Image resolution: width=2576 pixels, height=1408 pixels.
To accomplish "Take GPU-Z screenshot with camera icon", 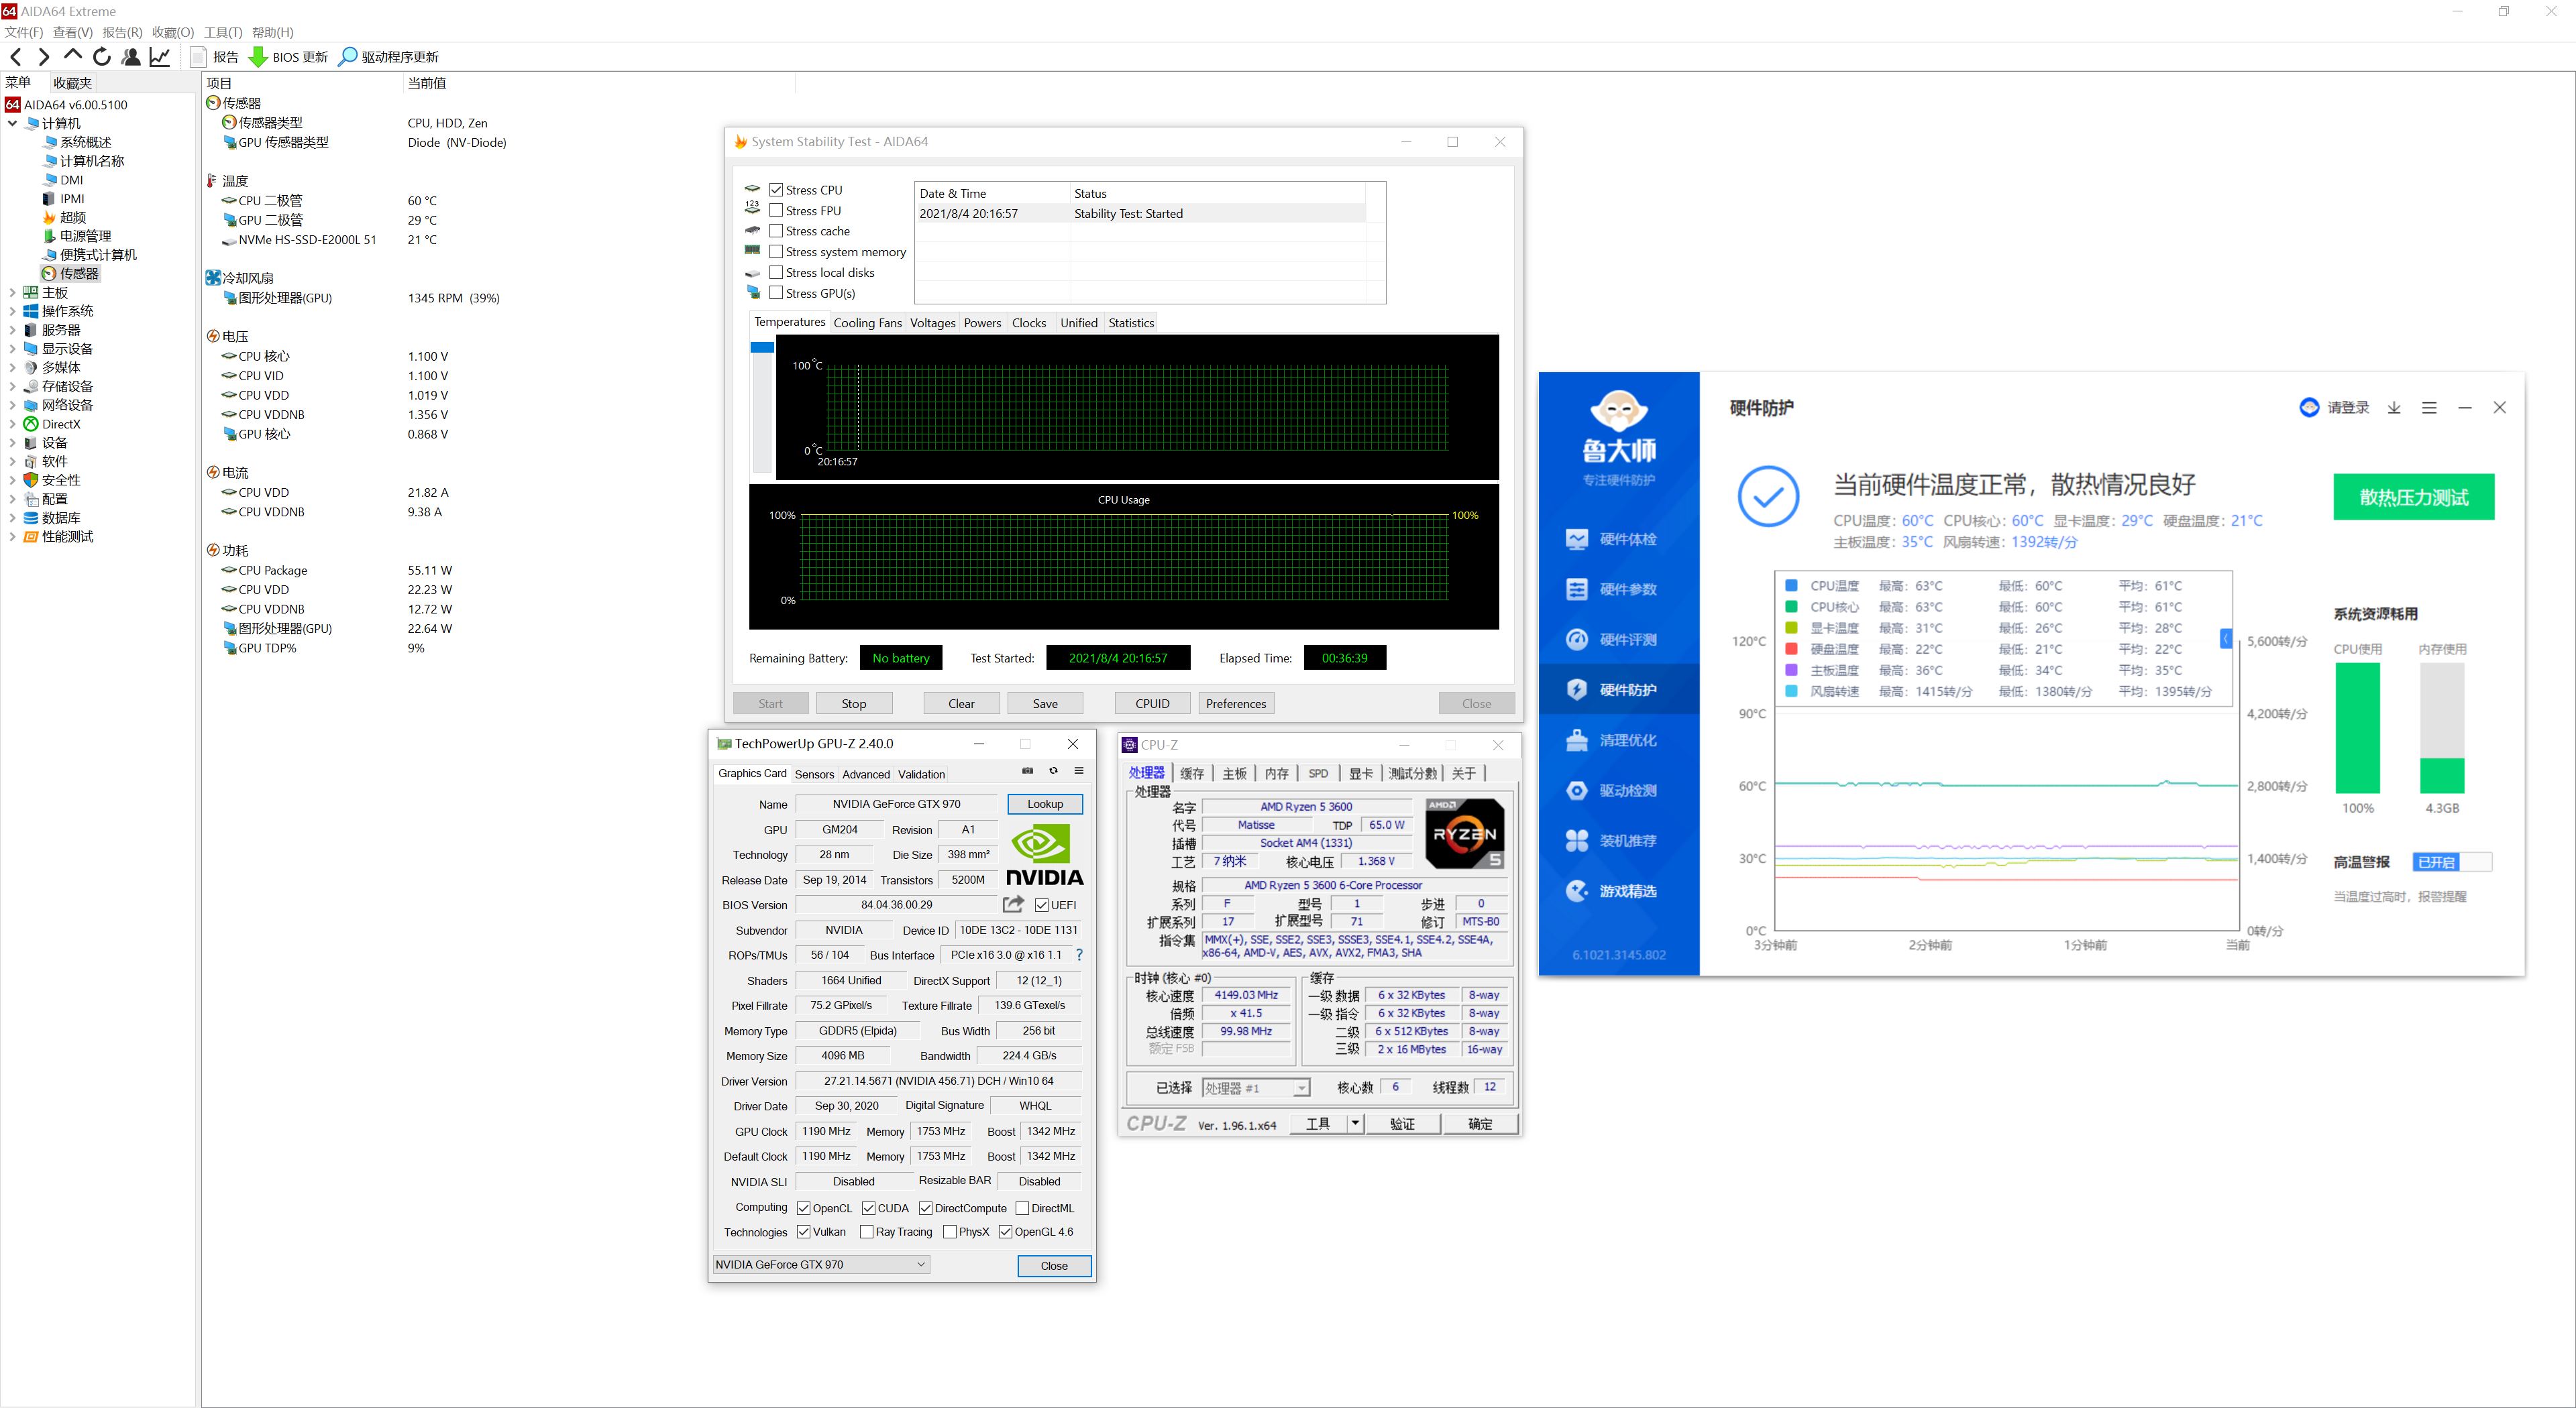I will tap(1027, 770).
